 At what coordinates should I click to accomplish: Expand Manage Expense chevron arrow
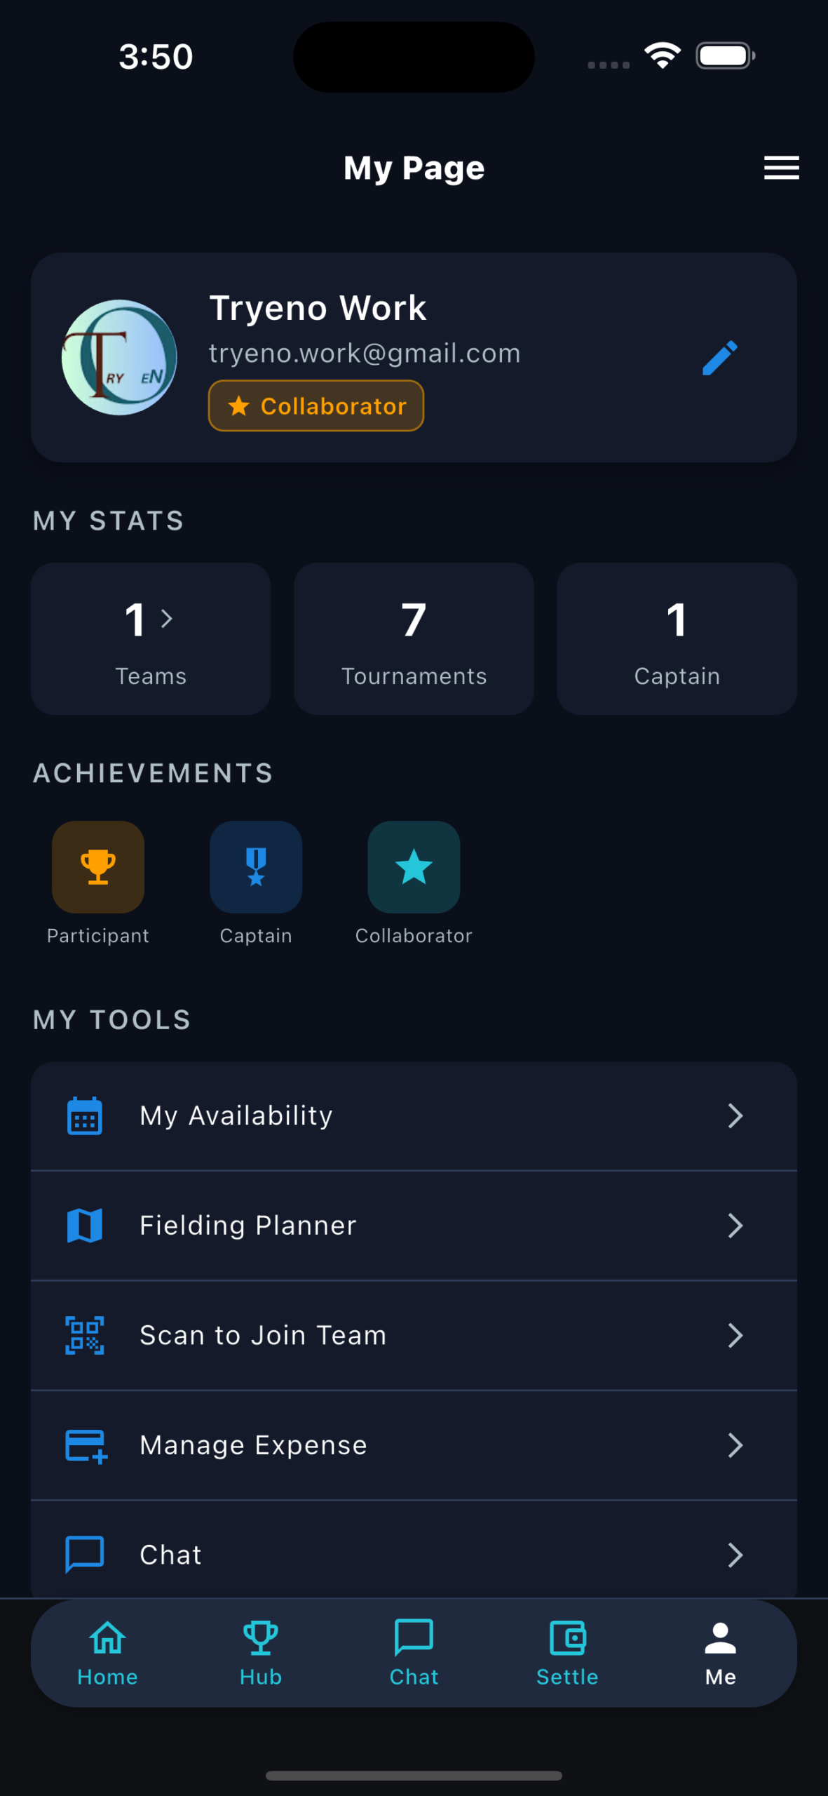[x=735, y=1445]
